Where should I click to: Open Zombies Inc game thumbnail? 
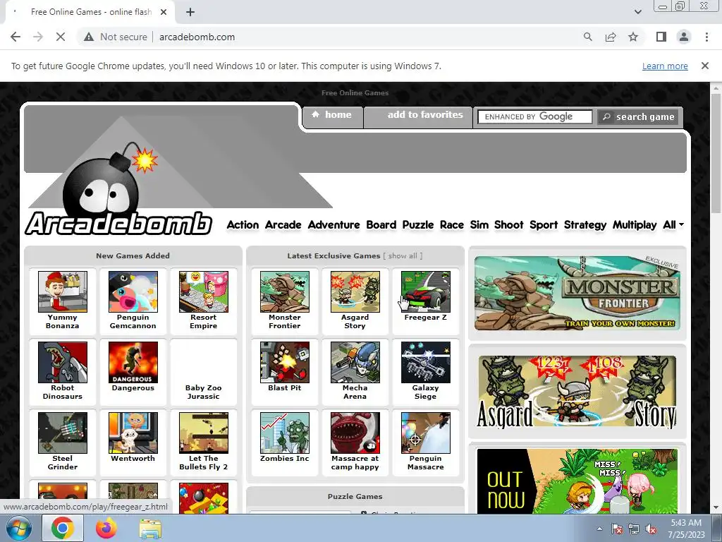click(285, 433)
